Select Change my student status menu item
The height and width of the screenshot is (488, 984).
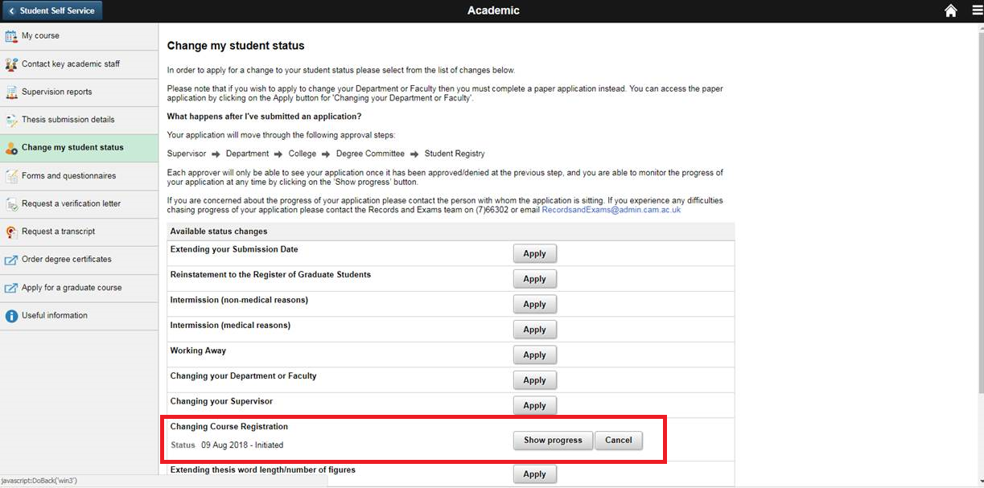click(x=79, y=148)
